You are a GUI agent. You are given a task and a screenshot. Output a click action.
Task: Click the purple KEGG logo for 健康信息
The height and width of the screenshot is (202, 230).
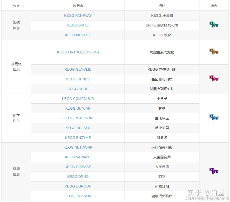[214, 171]
